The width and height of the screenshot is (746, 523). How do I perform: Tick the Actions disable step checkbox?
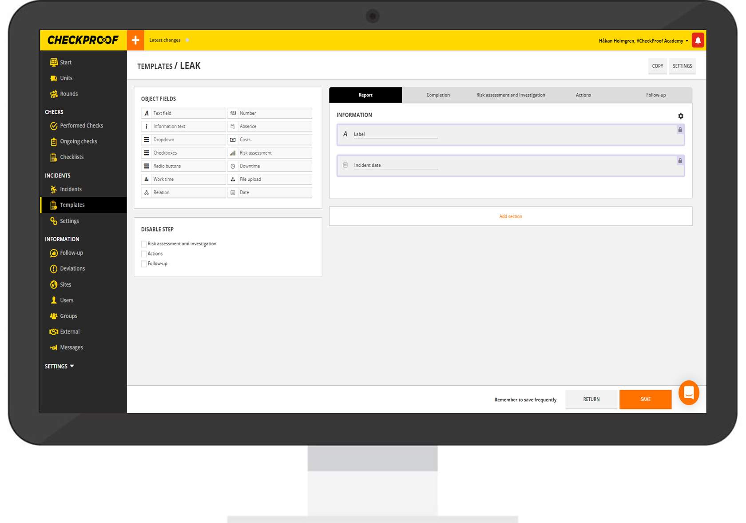(x=144, y=254)
